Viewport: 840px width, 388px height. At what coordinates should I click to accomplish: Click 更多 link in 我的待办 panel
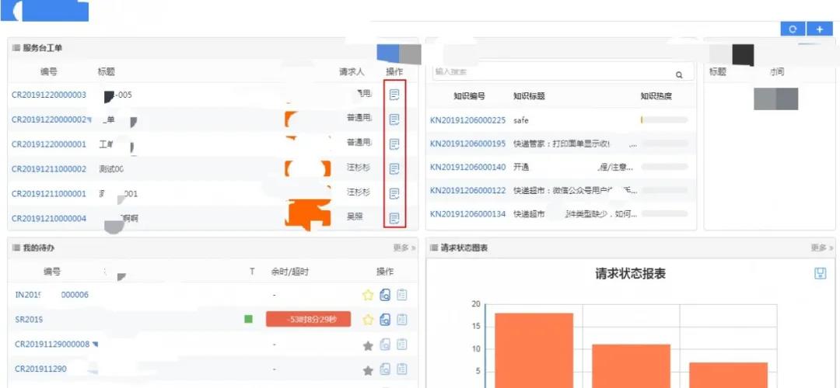click(404, 248)
